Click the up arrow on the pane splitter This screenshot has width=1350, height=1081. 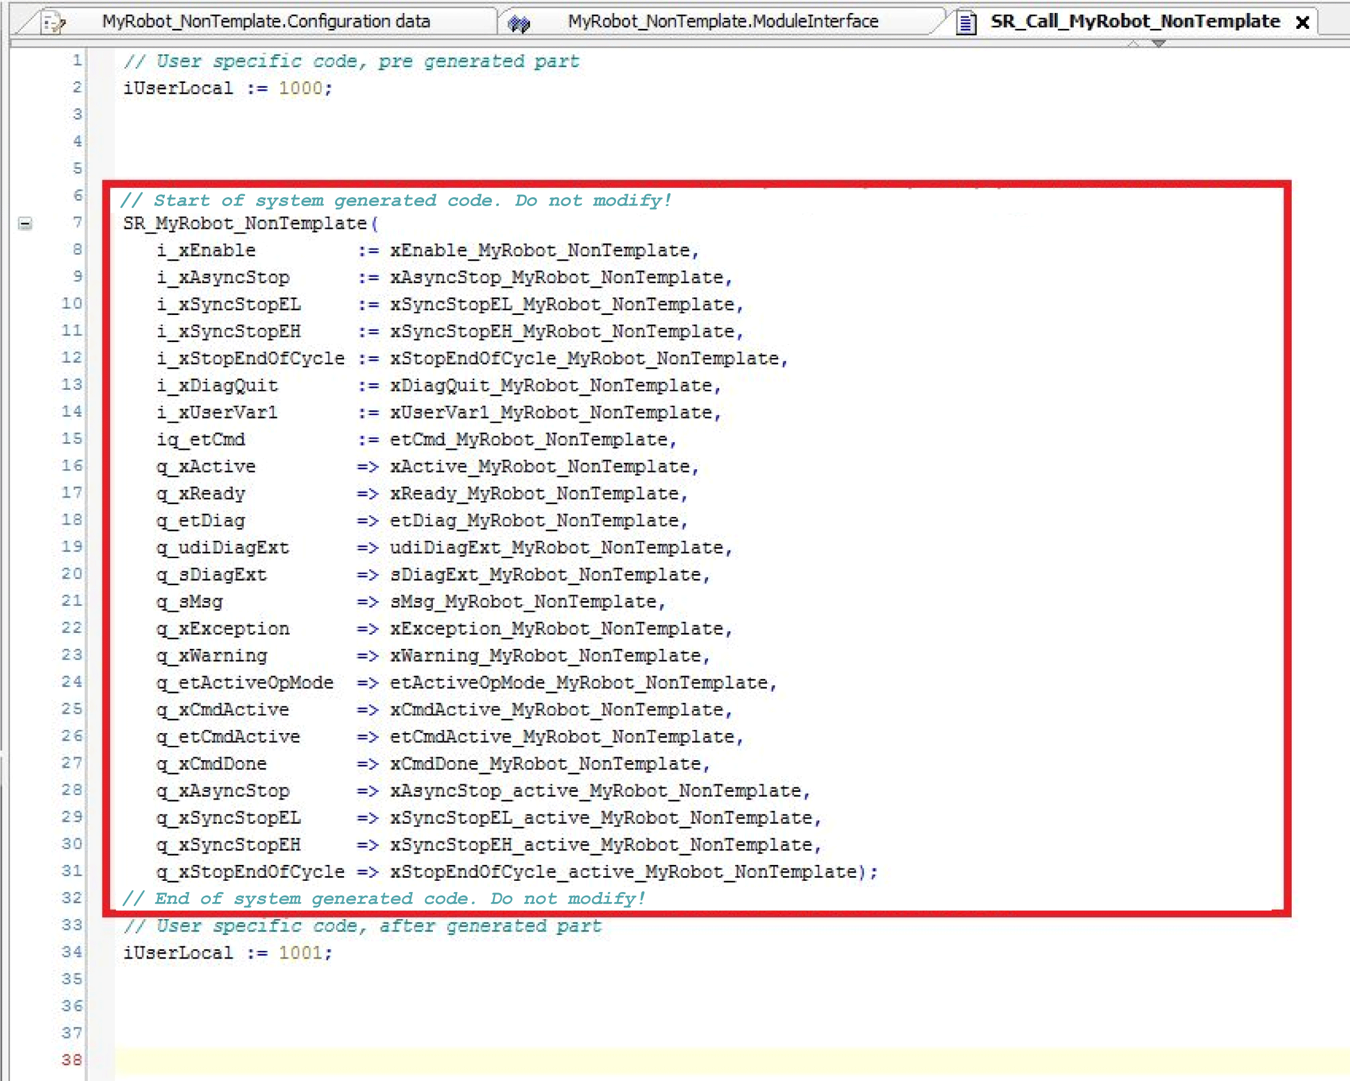click(x=1133, y=43)
